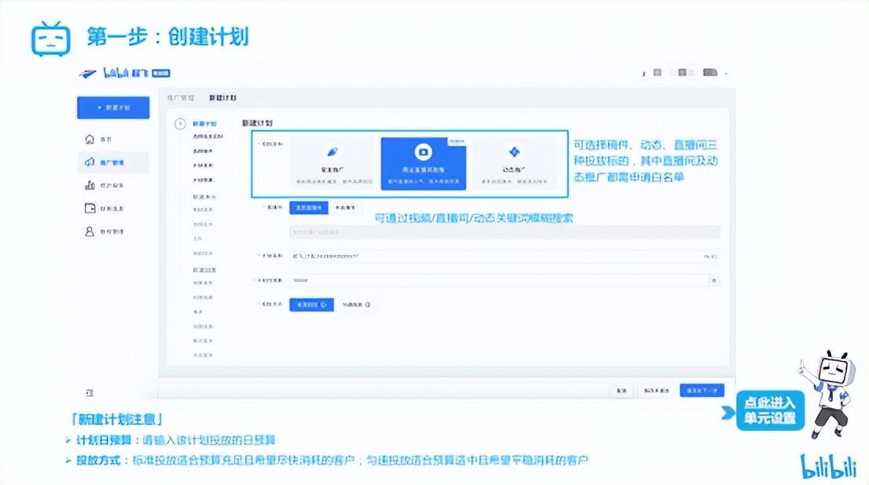Enable the first option under 投放方式
Image resolution: width=869 pixels, height=485 pixels.
(311, 305)
